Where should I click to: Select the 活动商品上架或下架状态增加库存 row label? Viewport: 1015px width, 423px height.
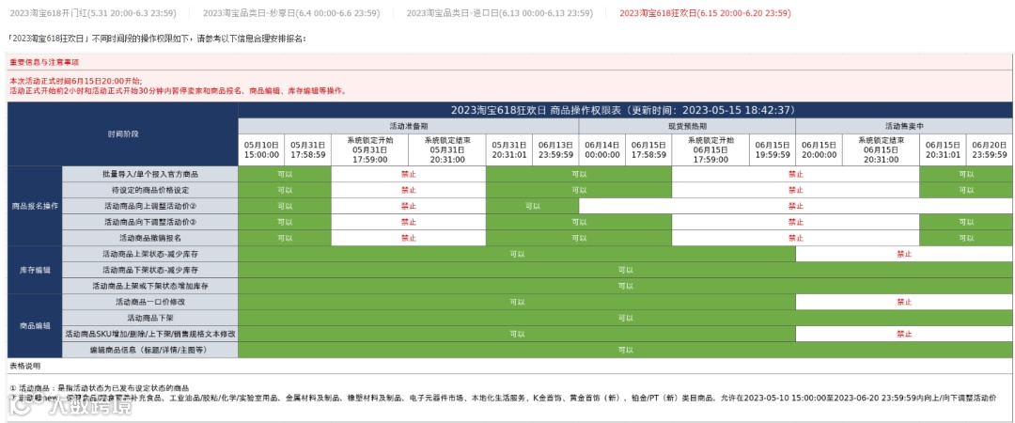tap(150, 286)
